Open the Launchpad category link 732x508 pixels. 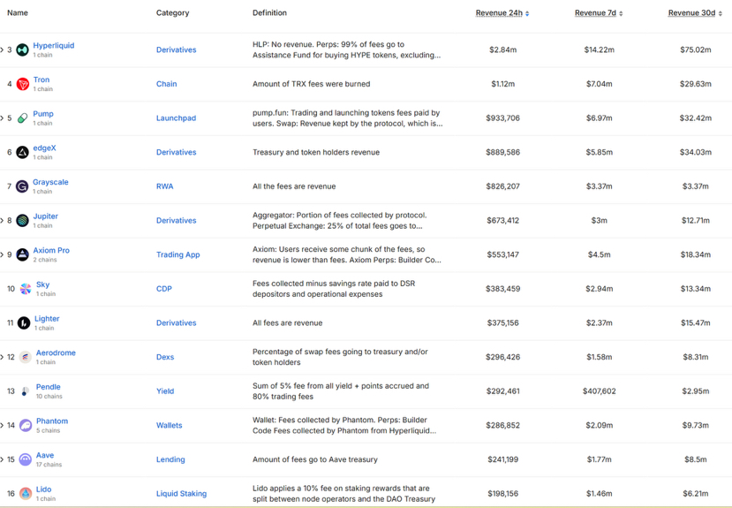[x=176, y=118]
